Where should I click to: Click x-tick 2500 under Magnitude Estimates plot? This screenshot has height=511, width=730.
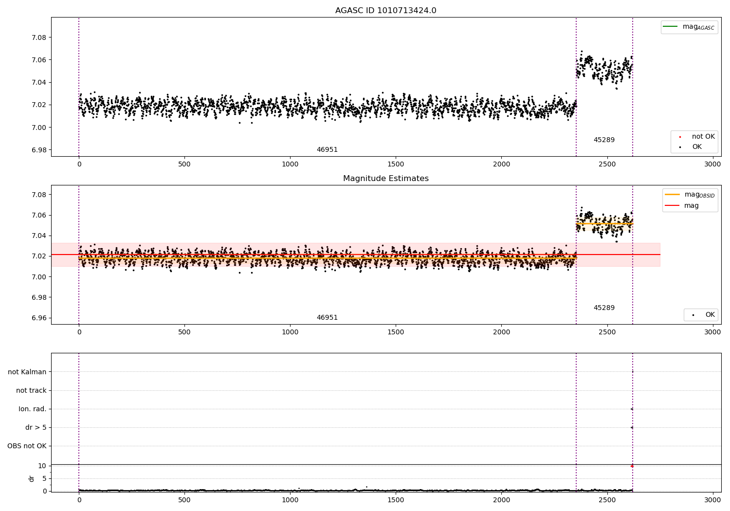pyautogui.click(x=607, y=332)
